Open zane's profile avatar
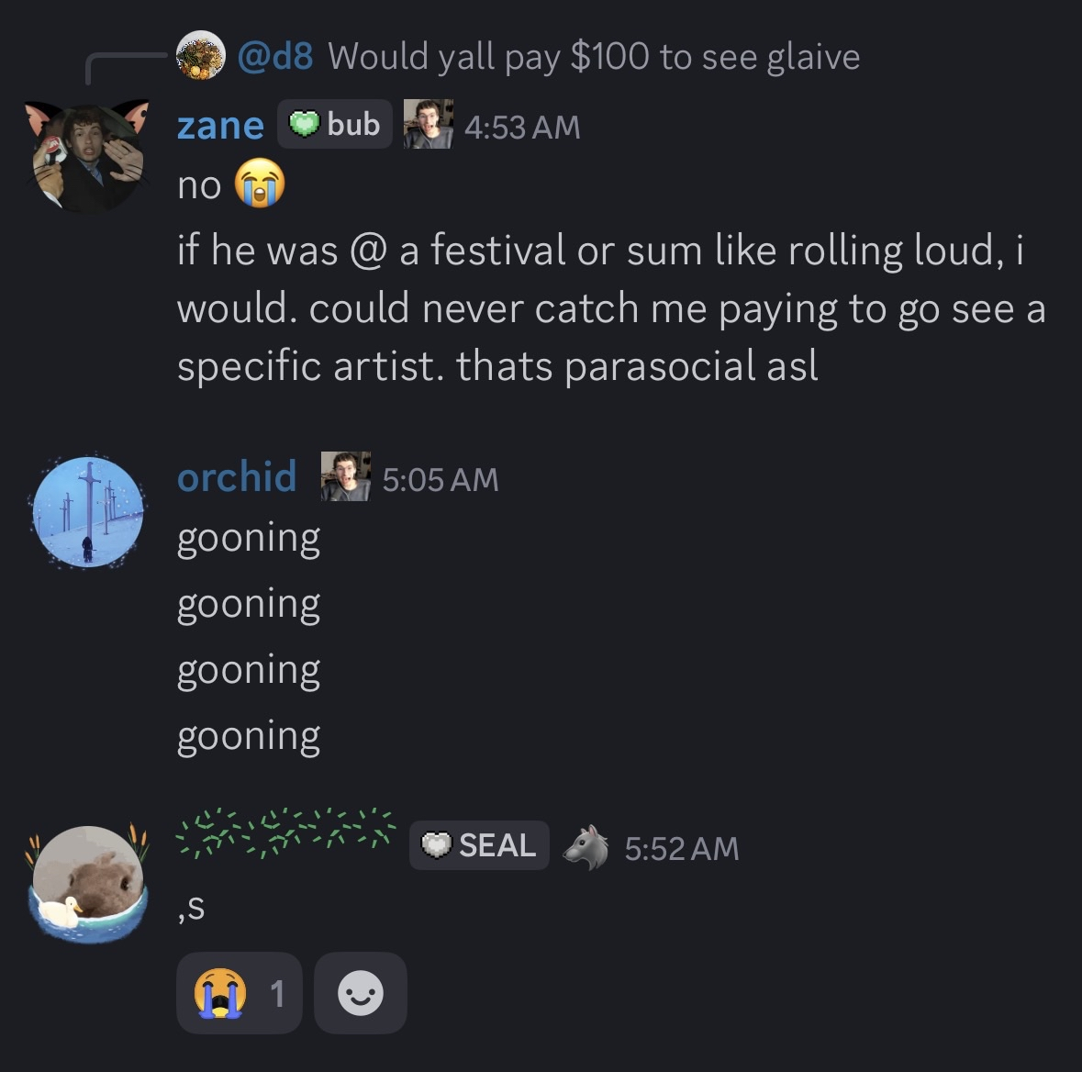1082x1072 pixels. (89, 154)
